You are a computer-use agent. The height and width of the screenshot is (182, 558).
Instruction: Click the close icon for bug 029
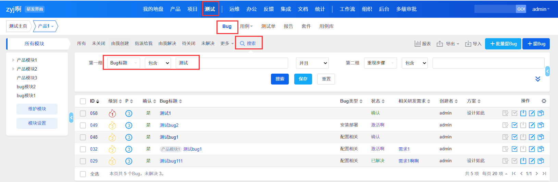click(x=523, y=161)
